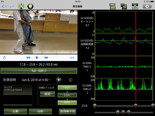Toggle the RMS EMG filter
The height and width of the screenshot is (116, 155).
pos(67,102)
